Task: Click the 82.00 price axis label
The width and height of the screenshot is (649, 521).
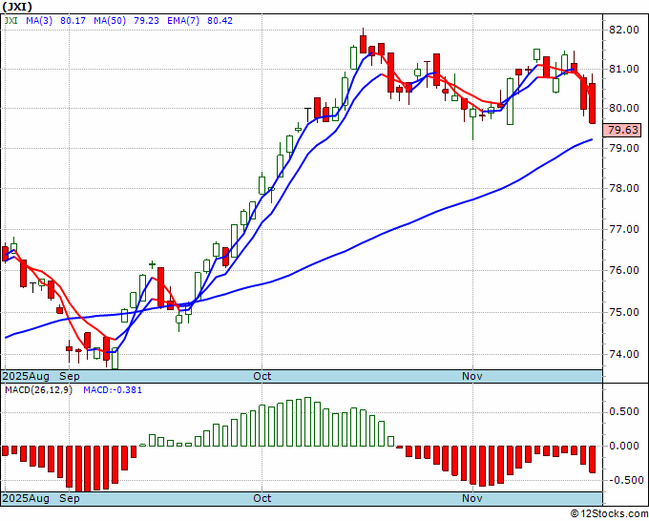Action: (624, 30)
